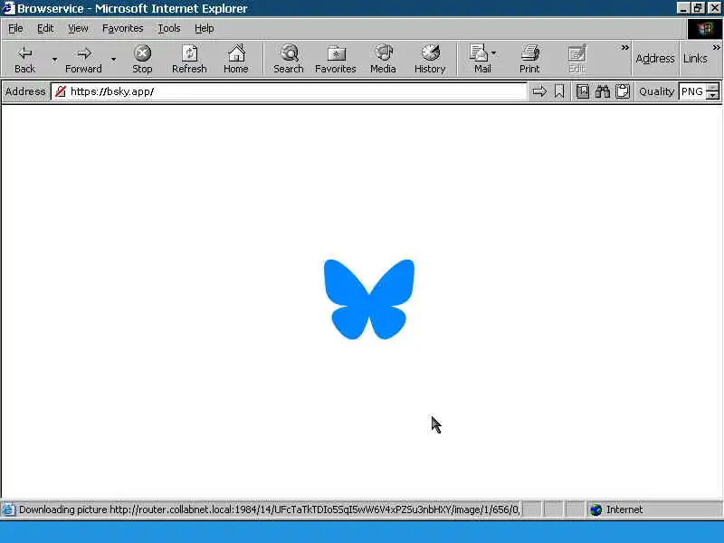724x543 pixels.
Task: Increase Quality with the up spinner arrow
Action: click(713, 87)
